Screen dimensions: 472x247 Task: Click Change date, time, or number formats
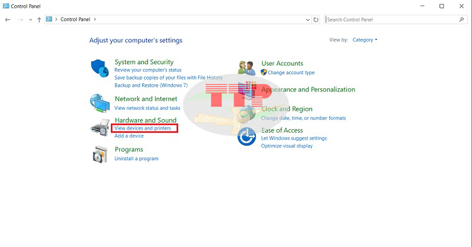pyautogui.click(x=303, y=118)
